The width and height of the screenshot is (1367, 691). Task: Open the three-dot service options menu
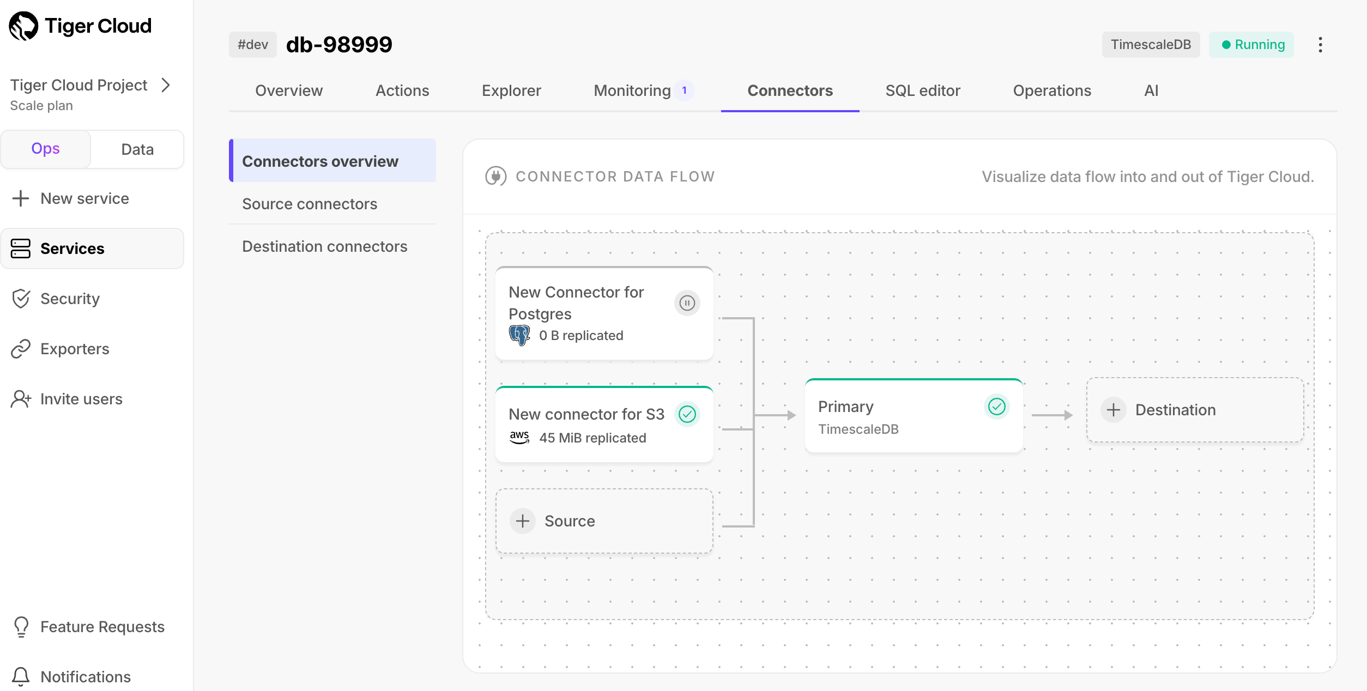[1320, 45]
